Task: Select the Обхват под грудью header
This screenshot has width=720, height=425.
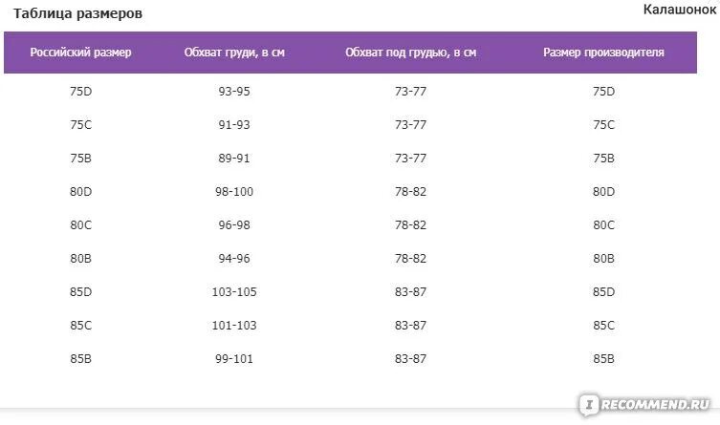Action: 410,53
